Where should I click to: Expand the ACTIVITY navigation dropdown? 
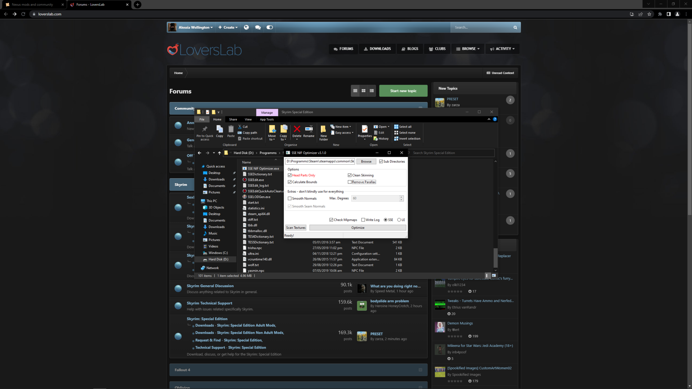pos(502,49)
